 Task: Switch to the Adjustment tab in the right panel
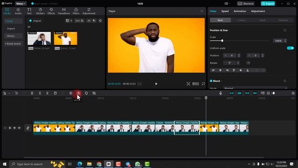(x=257, y=11)
